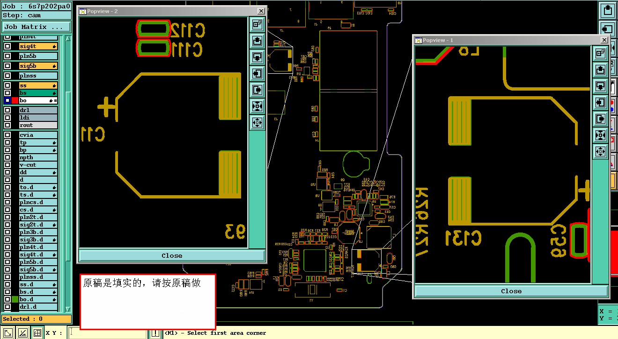Select layer name ss.d
The height and width of the screenshot is (339, 618).
tap(38, 284)
